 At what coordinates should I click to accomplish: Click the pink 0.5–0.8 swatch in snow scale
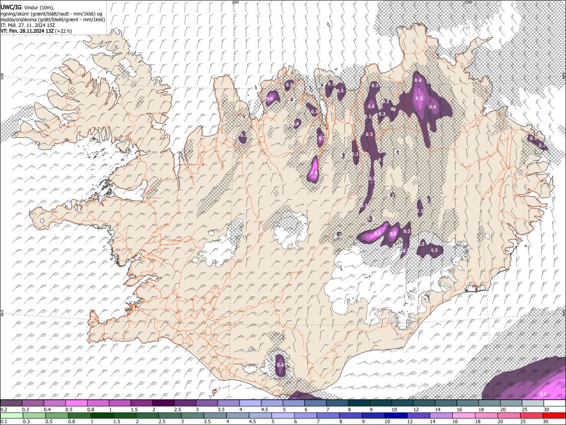tap(76, 403)
